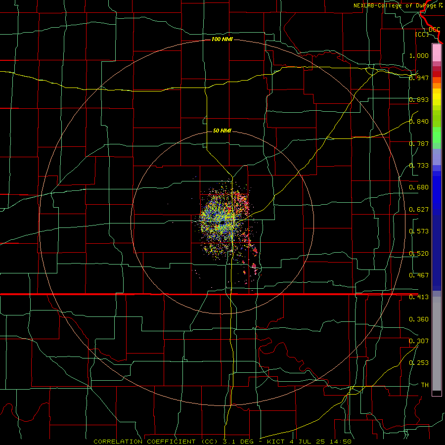The height and width of the screenshot is (445, 445).
Task: Click the 0.840 scale value
Action: point(419,122)
